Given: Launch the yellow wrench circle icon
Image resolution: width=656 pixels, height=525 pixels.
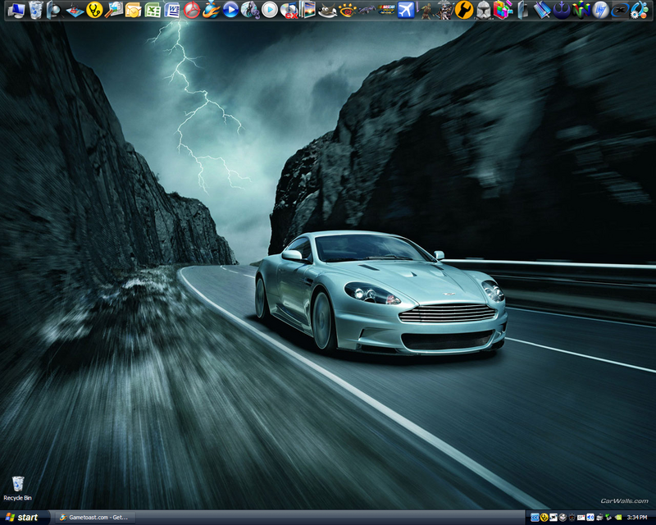Looking at the screenshot, I should pyautogui.click(x=464, y=10).
